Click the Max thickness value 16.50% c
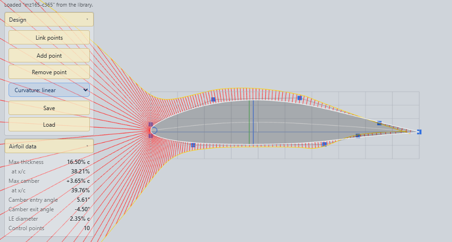 (78, 162)
